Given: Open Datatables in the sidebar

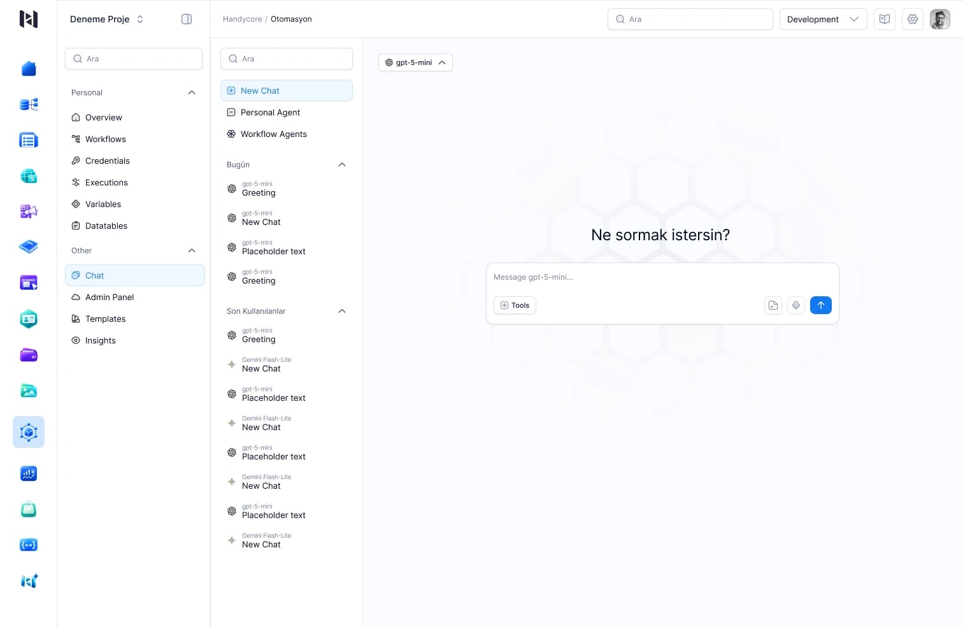Looking at the screenshot, I should point(135,226).
